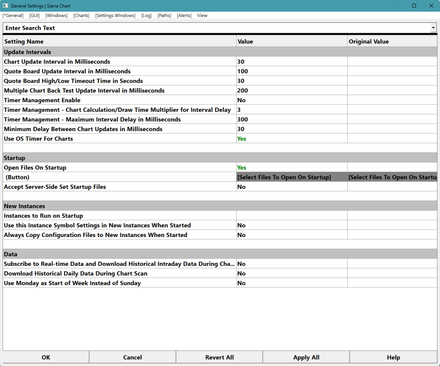Select the Data section header
440x366 pixels.
[220, 254]
